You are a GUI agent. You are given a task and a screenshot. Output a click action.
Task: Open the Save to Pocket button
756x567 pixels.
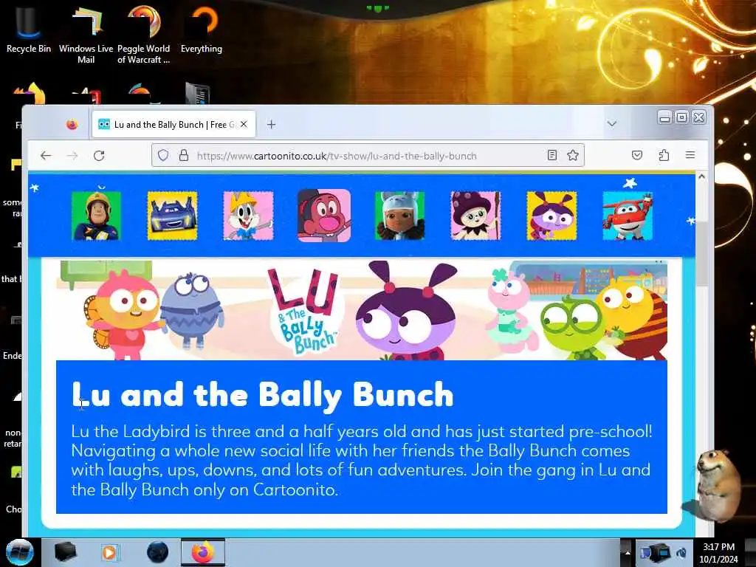[637, 155]
